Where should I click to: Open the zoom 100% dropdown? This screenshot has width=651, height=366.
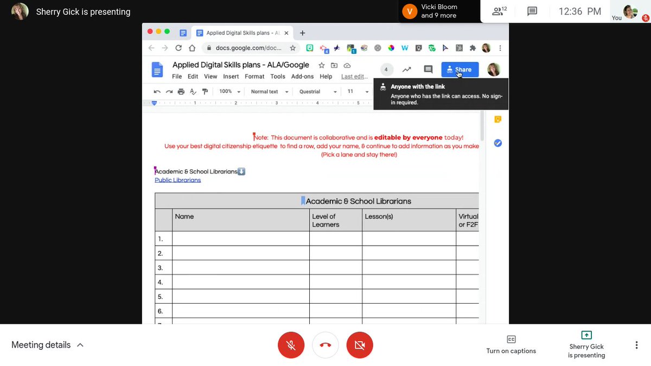coord(229,92)
